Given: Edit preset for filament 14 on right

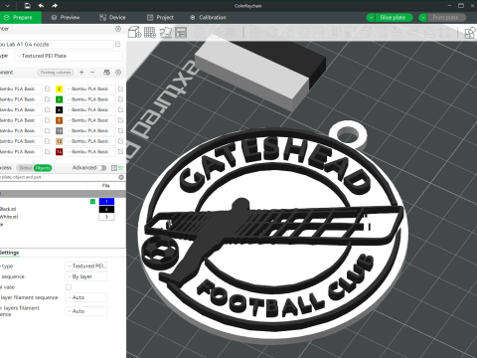Looking at the screenshot, I should (120, 151).
